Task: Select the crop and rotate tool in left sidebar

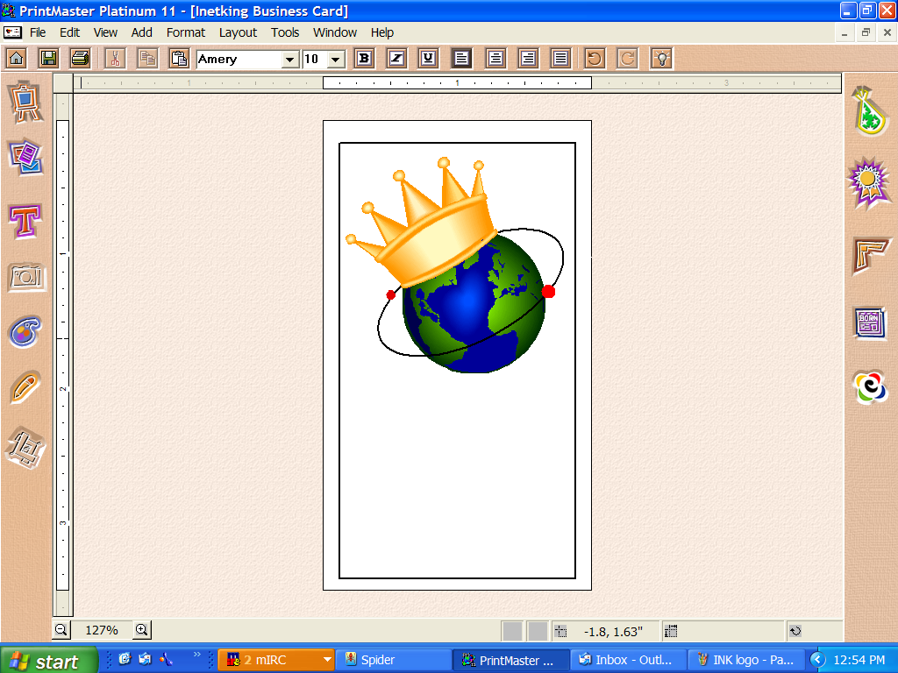Action: pos(25,448)
